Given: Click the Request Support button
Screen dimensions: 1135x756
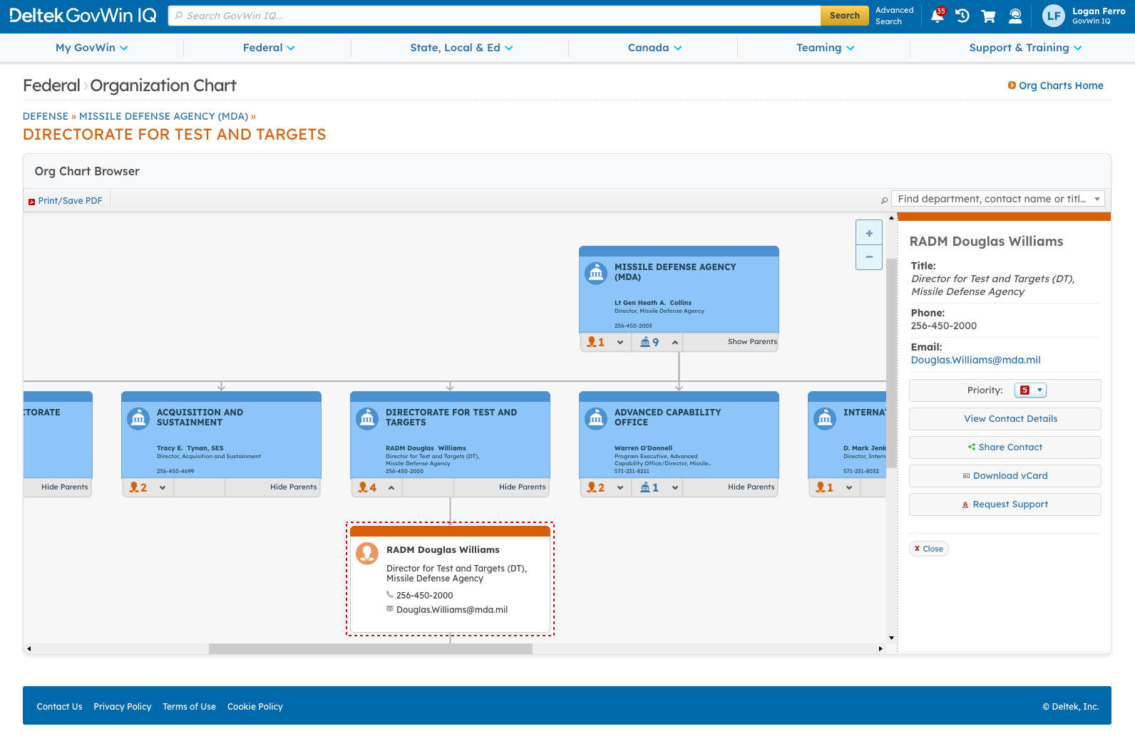Looking at the screenshot, I should 1005,504.
